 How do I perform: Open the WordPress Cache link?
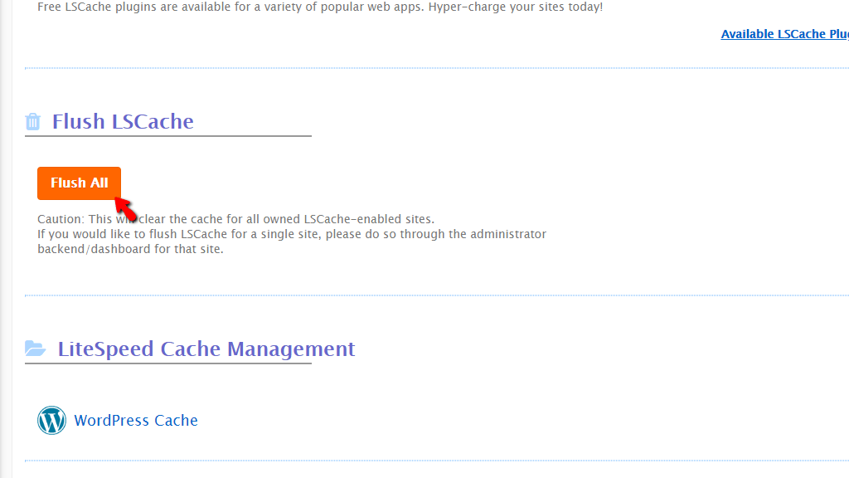136,421
